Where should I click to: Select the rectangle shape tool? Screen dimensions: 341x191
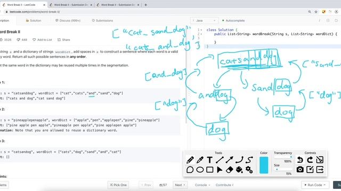(x=209, y=170)
